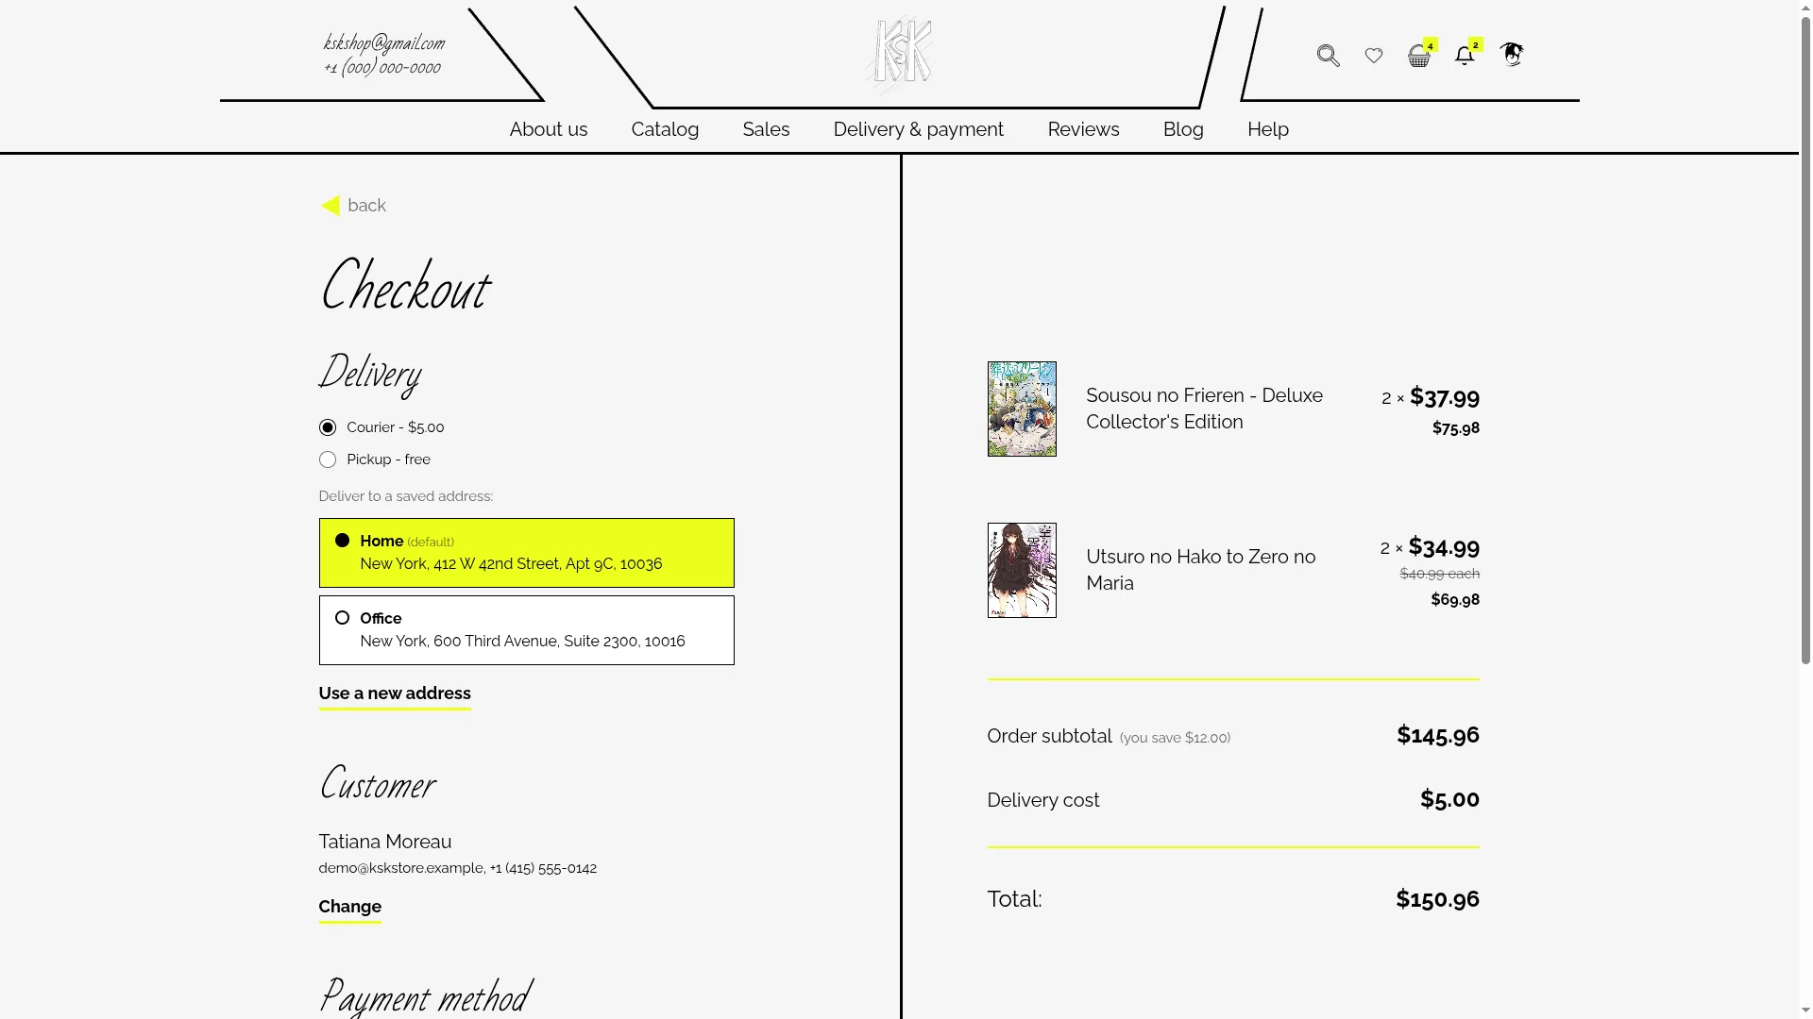Open the wishlist heart icon

pyautogui.click(x=1374, y=56)
